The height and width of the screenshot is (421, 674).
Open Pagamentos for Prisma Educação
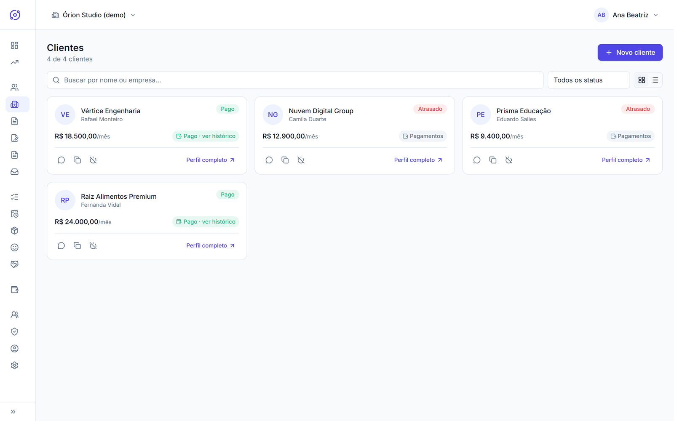click(631, 136)
